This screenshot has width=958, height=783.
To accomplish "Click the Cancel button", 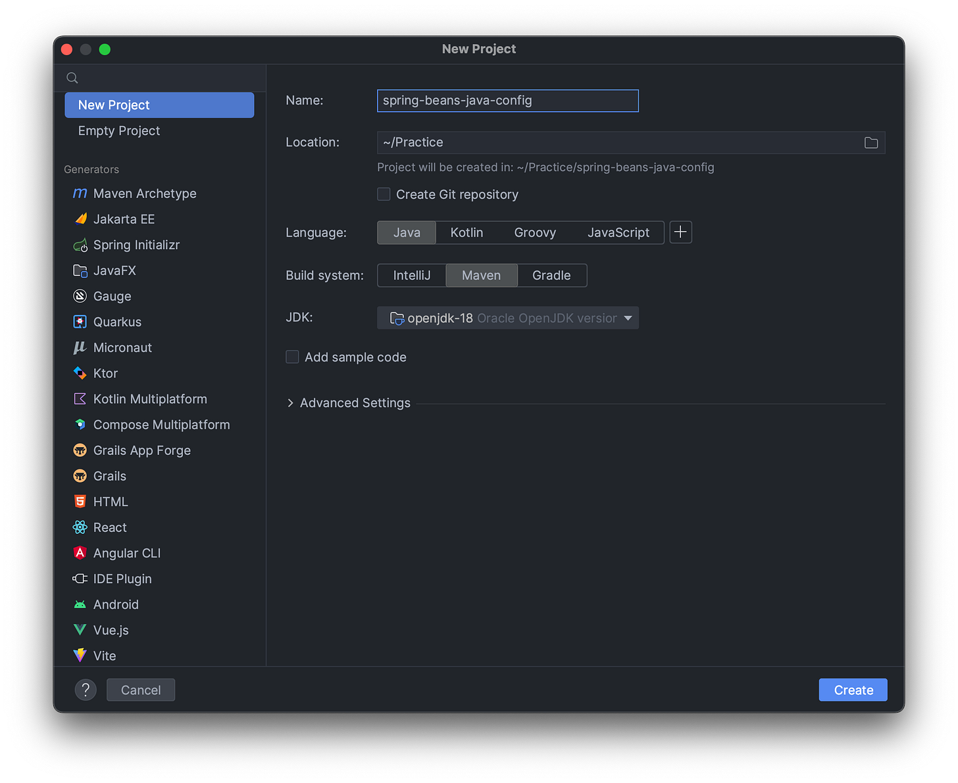I will 141,690.
